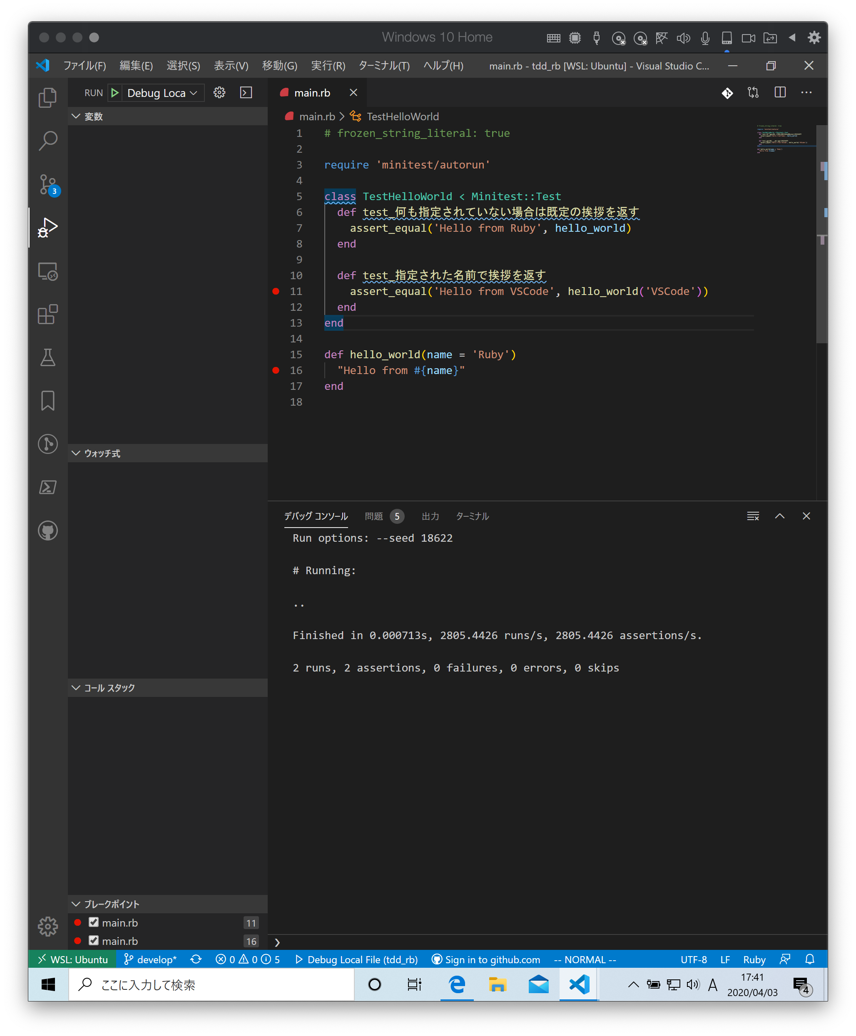Screen dimensions: 856x1036
Task: Open the 実行(R) menu
Action: point(328,65)
